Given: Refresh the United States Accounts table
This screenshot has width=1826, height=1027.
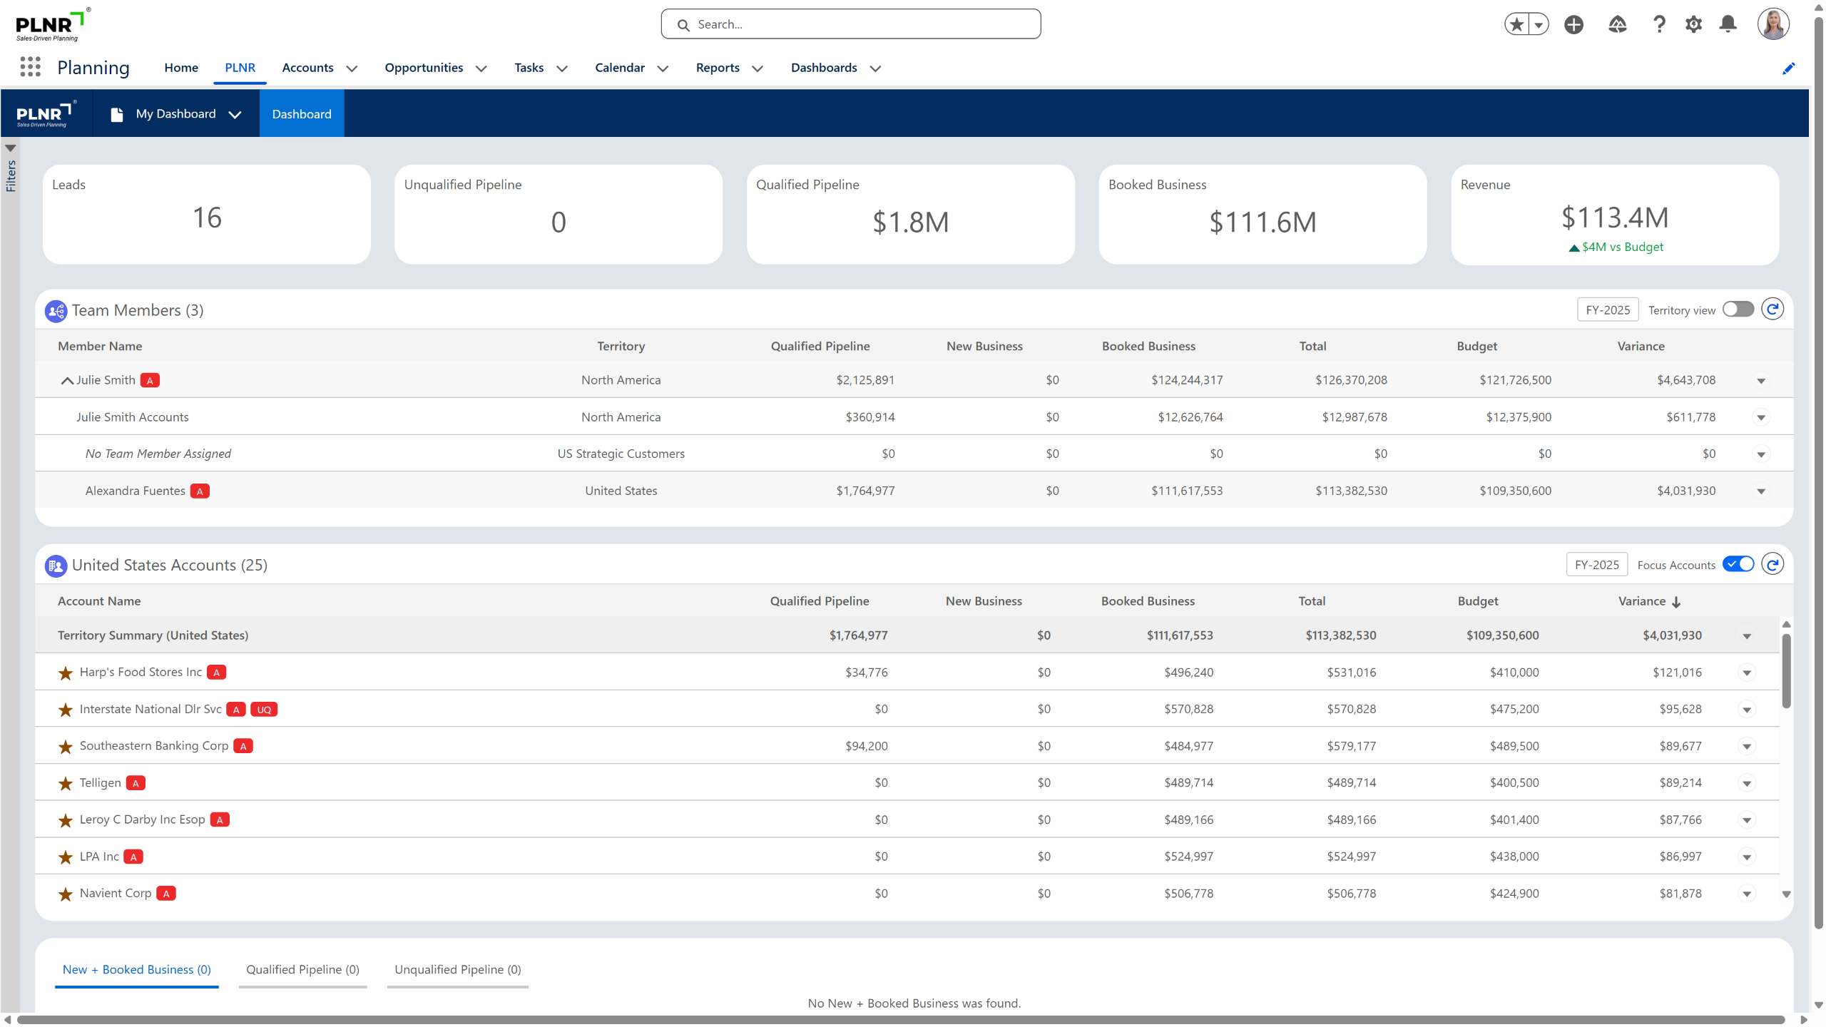Looking at the screenshot, I should [1773, 565].
